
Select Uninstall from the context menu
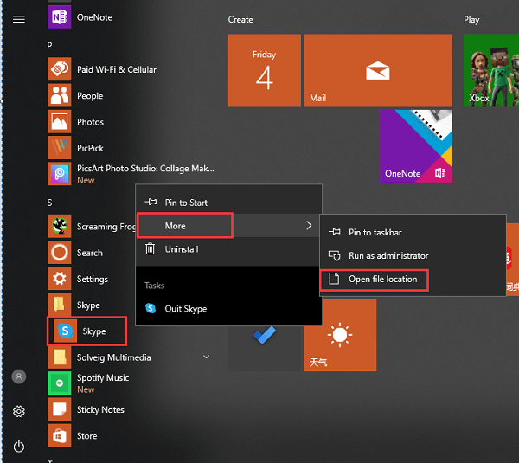228,249
